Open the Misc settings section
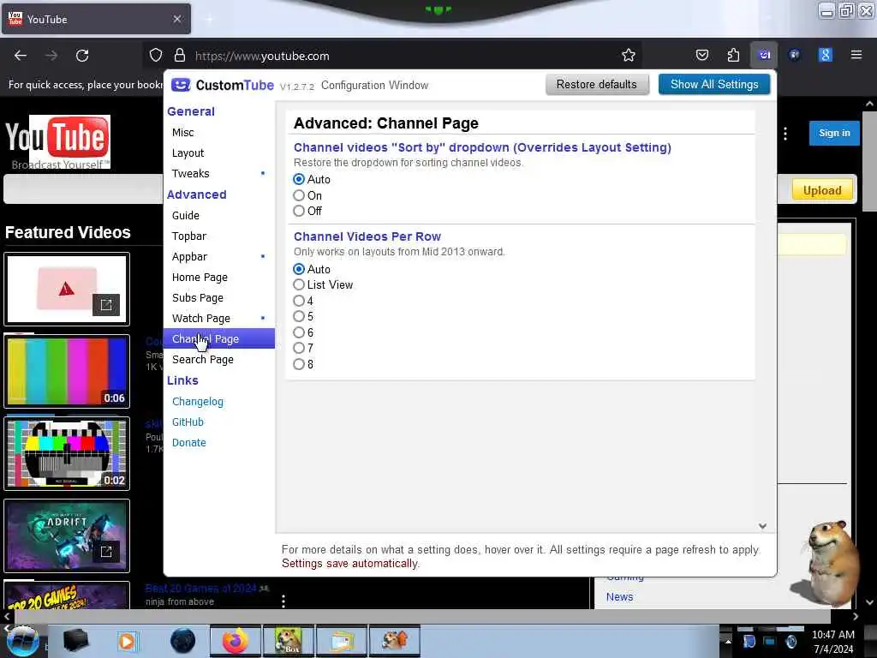The width and height of the screenshot is (877, 658). coord(219,133)
